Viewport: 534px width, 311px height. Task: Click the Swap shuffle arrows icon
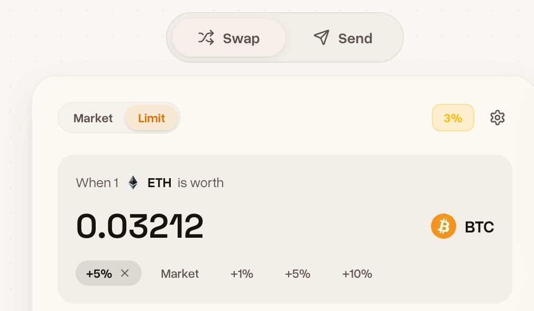[x=206, y=38]
